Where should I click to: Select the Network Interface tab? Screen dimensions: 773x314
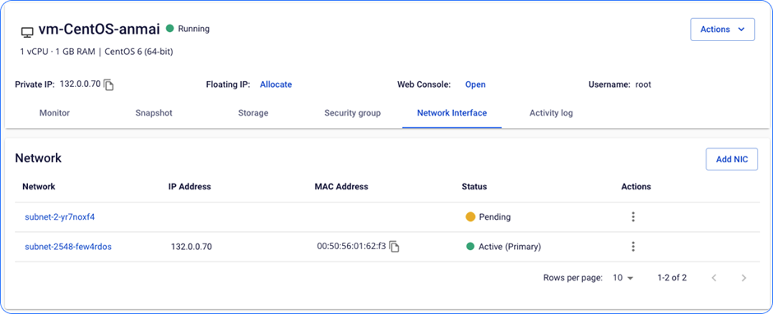[x=452, y=113]
